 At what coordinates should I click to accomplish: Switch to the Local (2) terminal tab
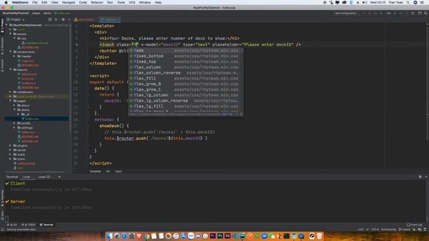click(44, 177)
